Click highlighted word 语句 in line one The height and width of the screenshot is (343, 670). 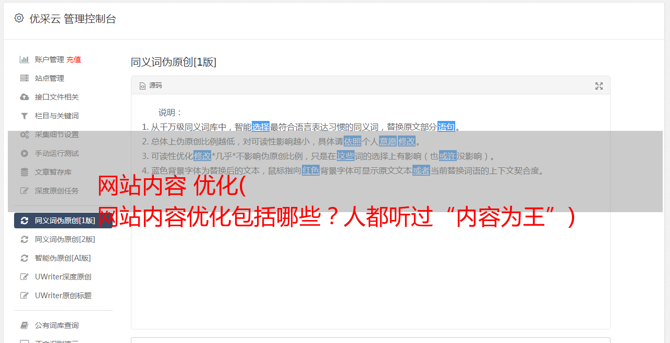[x=446, y=127]
